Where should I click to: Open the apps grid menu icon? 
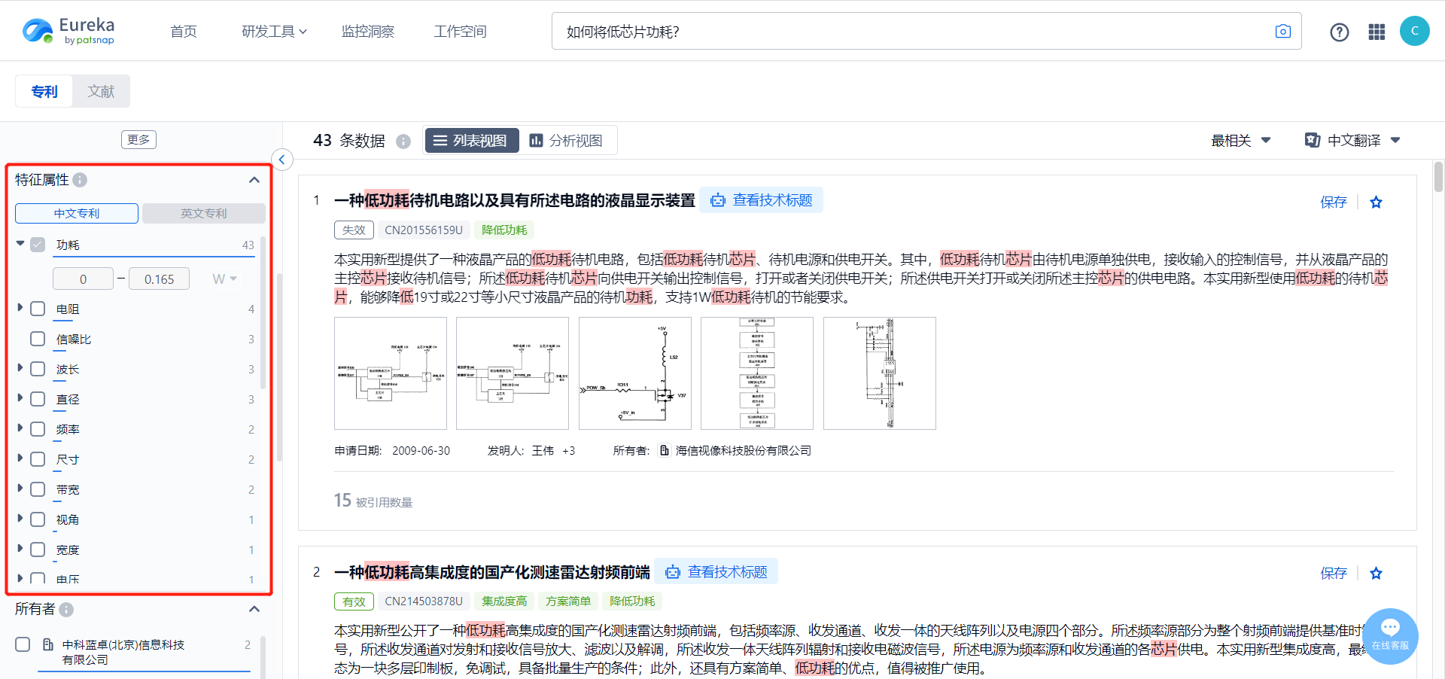point(1377,32)
